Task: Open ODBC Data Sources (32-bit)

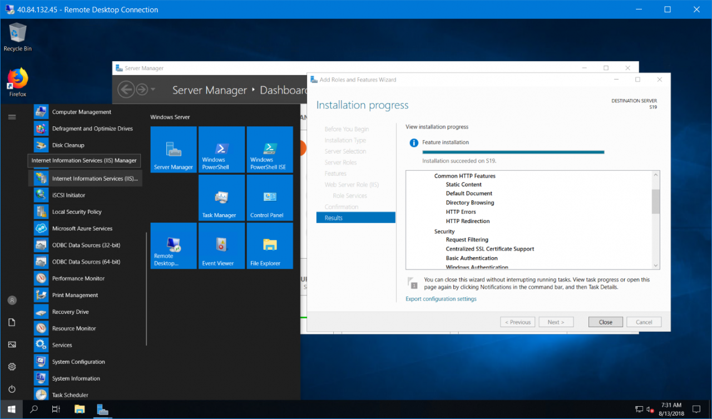Action: point(87,245)
